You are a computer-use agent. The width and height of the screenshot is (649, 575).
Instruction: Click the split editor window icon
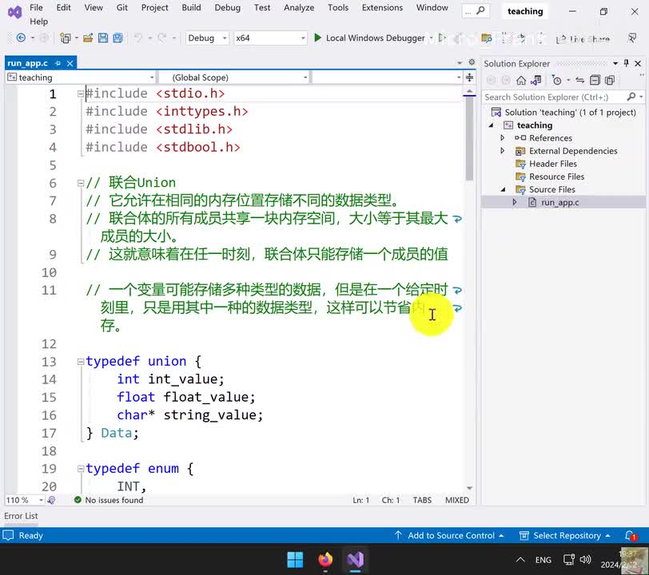click(x=469, y=77)
